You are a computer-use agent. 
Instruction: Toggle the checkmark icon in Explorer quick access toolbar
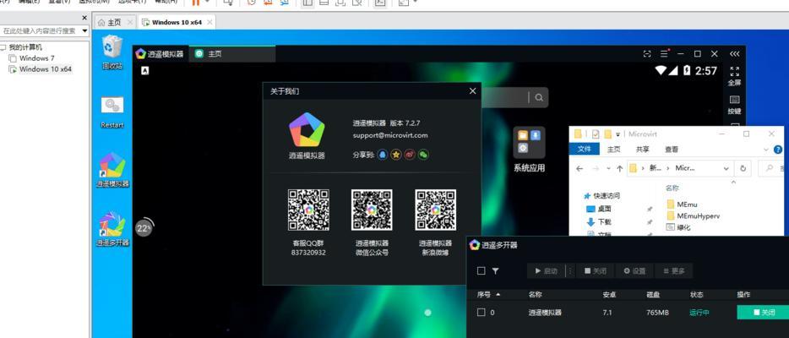pyautogui.click(x=596, y=134)
